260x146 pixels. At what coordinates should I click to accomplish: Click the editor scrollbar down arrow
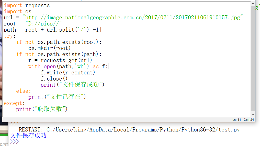[253, 115]
